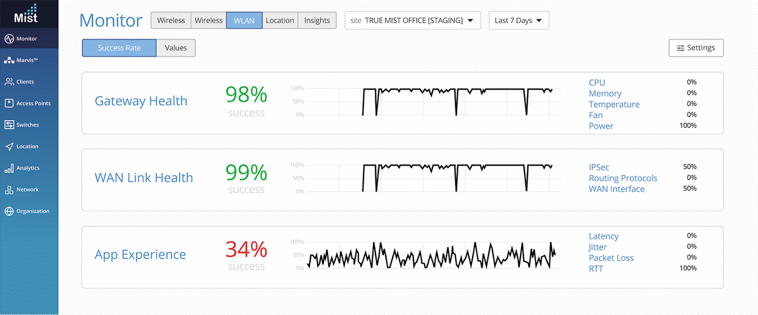Click the Location arrow icon in sidebar
This screenshot has width=758, height=315.
tap(9, 147)
